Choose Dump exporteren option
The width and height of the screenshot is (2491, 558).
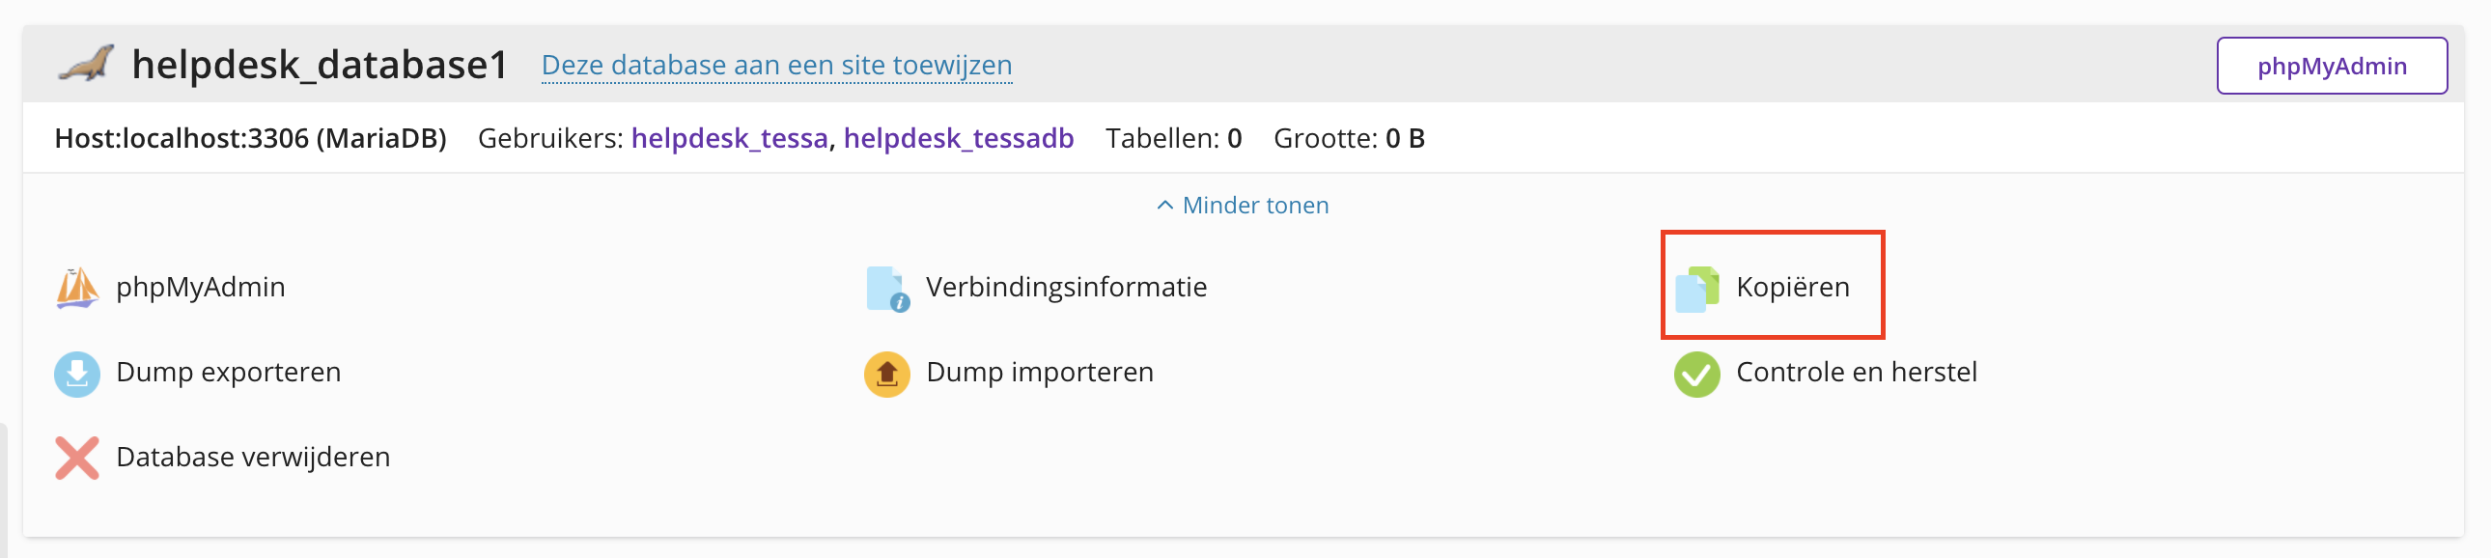pos(228,373)
